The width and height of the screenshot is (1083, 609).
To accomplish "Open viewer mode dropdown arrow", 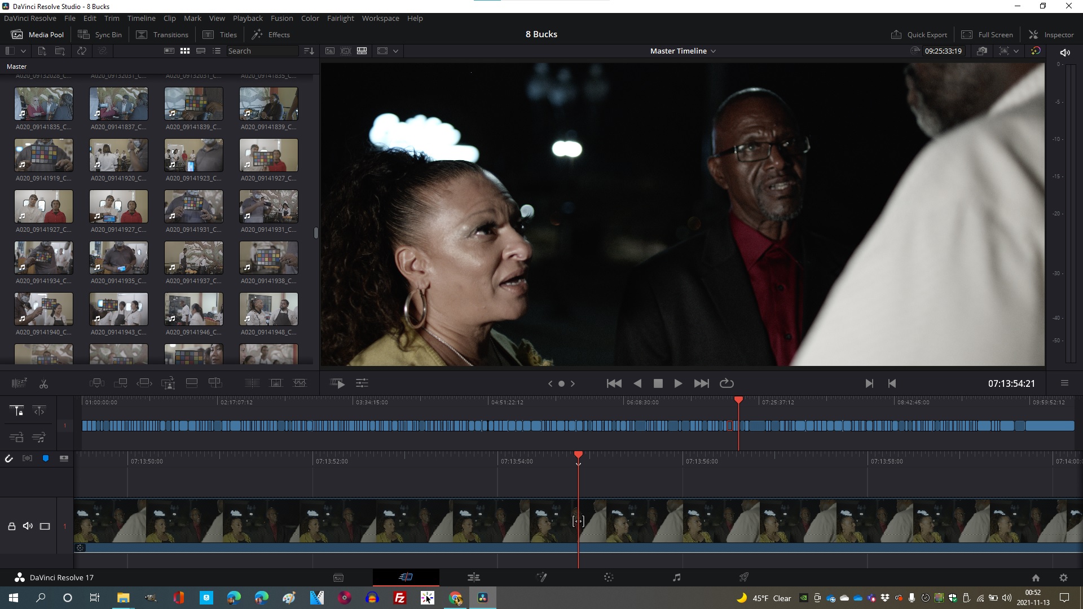I will coord(395,51).
